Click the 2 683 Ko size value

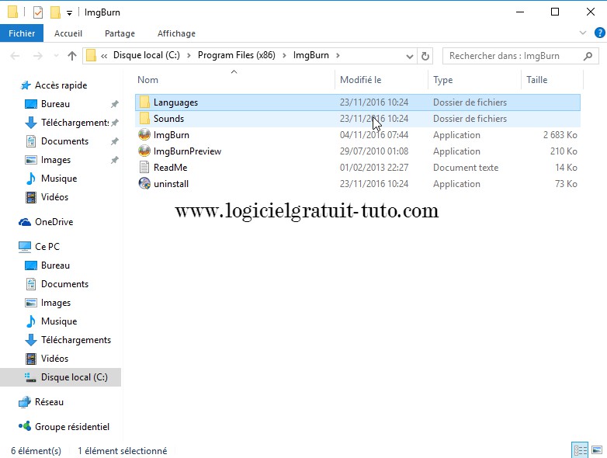tap(560, 135)
